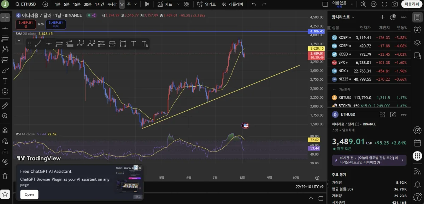Create an alert with 얼러트
This screenshot has height=204, width=424.
(206, 4)
